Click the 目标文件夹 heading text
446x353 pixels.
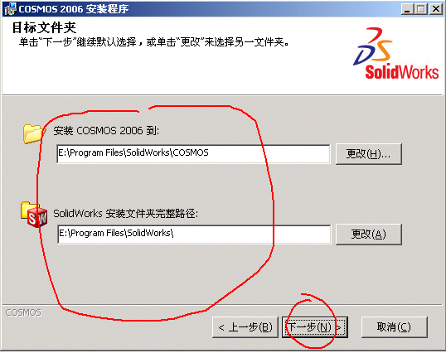coord(44,27)
